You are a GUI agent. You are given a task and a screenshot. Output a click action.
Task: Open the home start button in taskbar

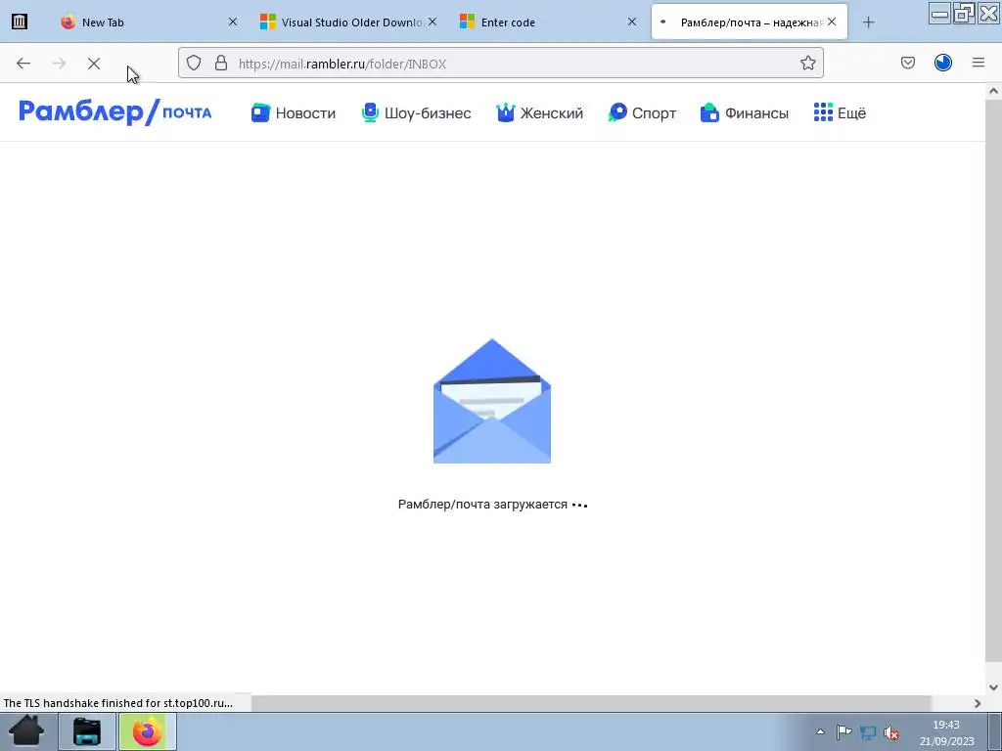click(26, 731)
